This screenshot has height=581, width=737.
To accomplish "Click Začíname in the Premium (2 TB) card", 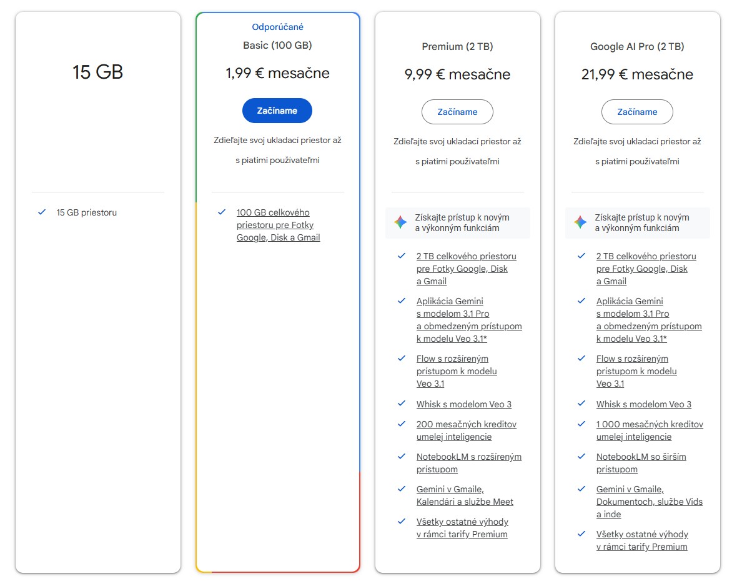I will pyautogui.click(x=457, y=112).
